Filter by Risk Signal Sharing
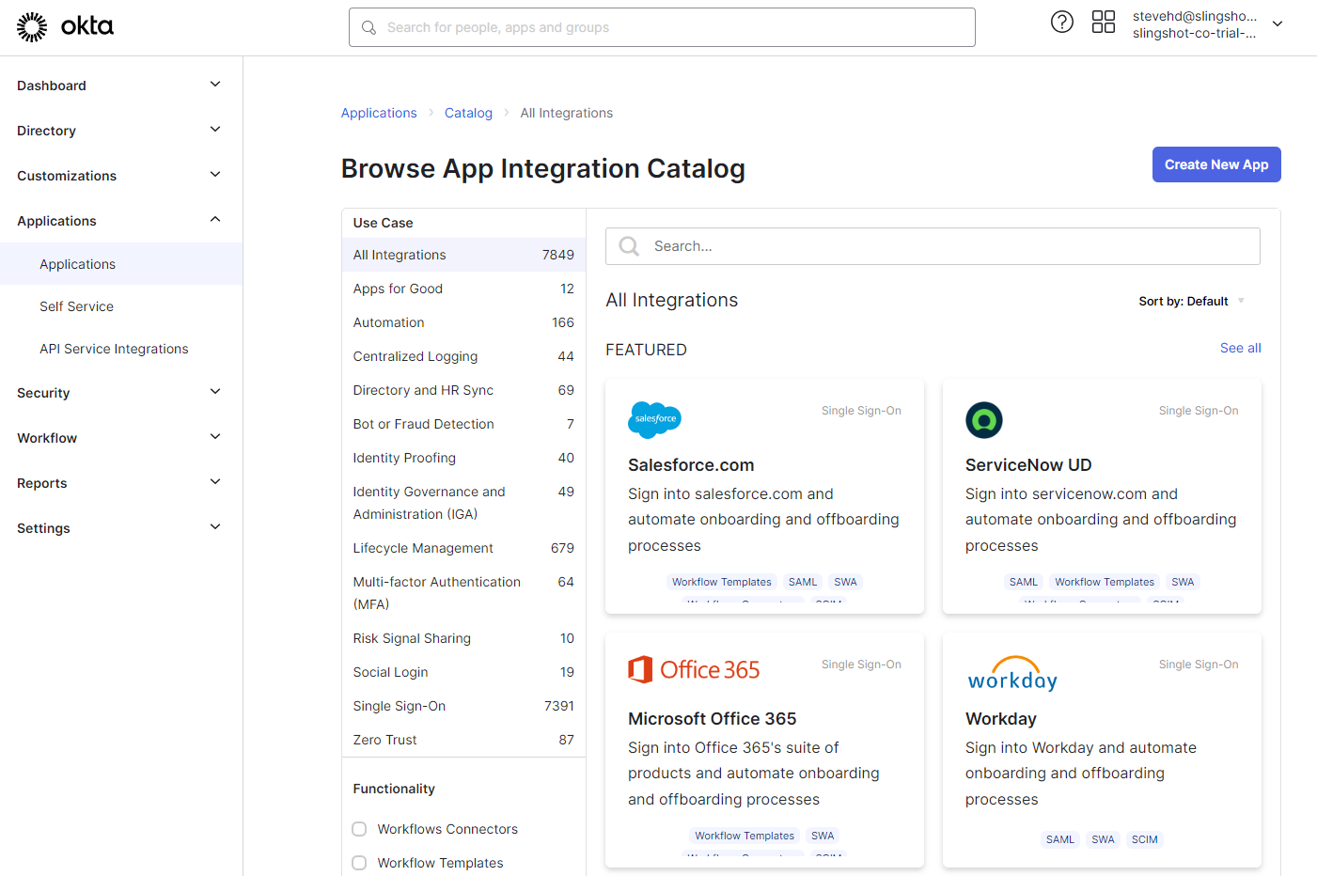Image resolution: width=1317 pixels, height=876 pixels. click(x=463, y=638)
